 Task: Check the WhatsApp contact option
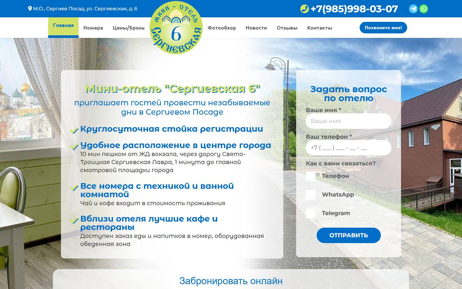[x=311, y=195]
